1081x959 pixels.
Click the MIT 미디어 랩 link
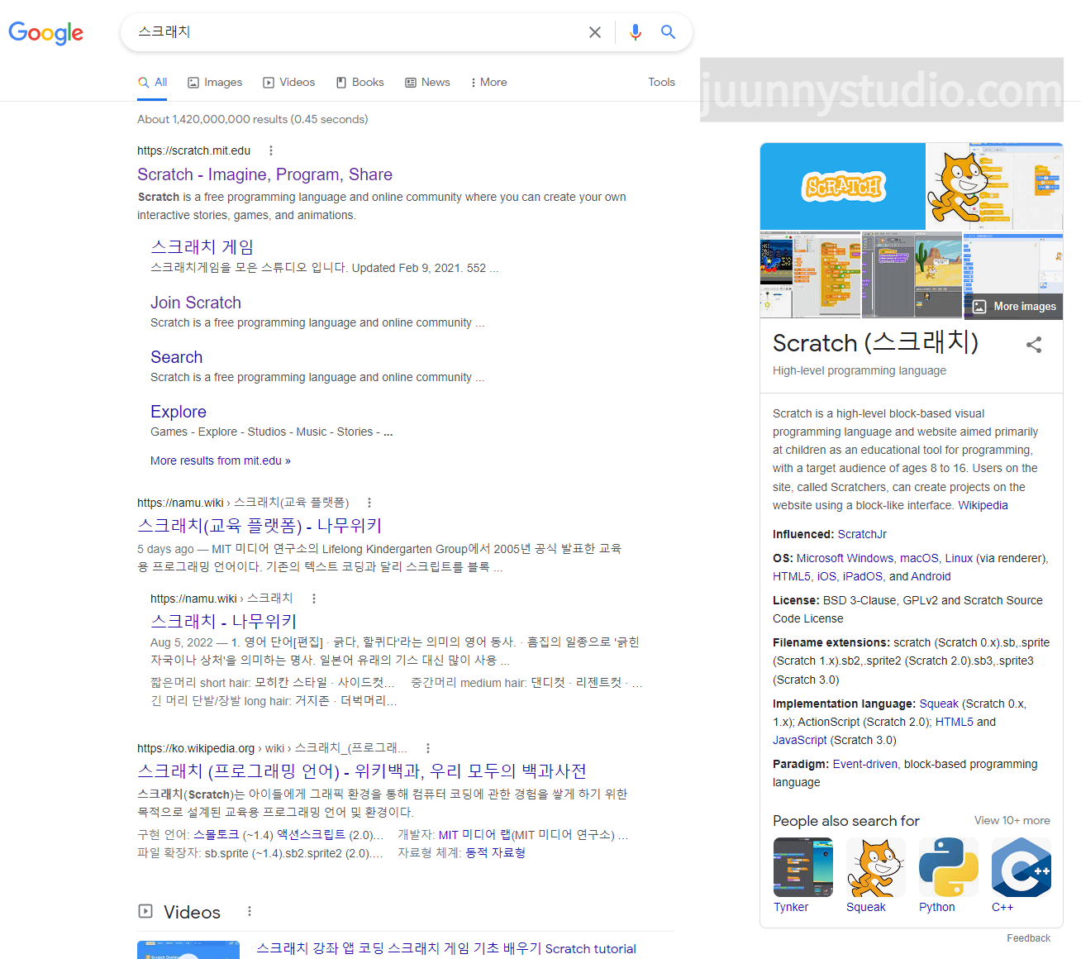(475, 835)
